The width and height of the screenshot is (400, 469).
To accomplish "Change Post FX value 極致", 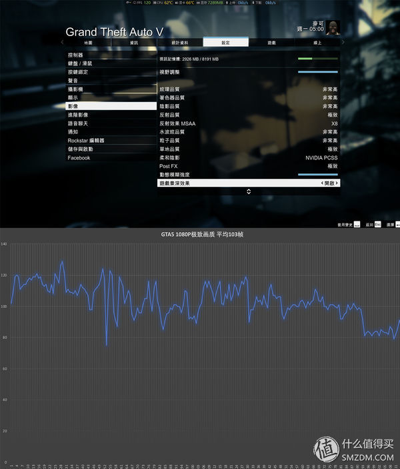I will point(333,166).
